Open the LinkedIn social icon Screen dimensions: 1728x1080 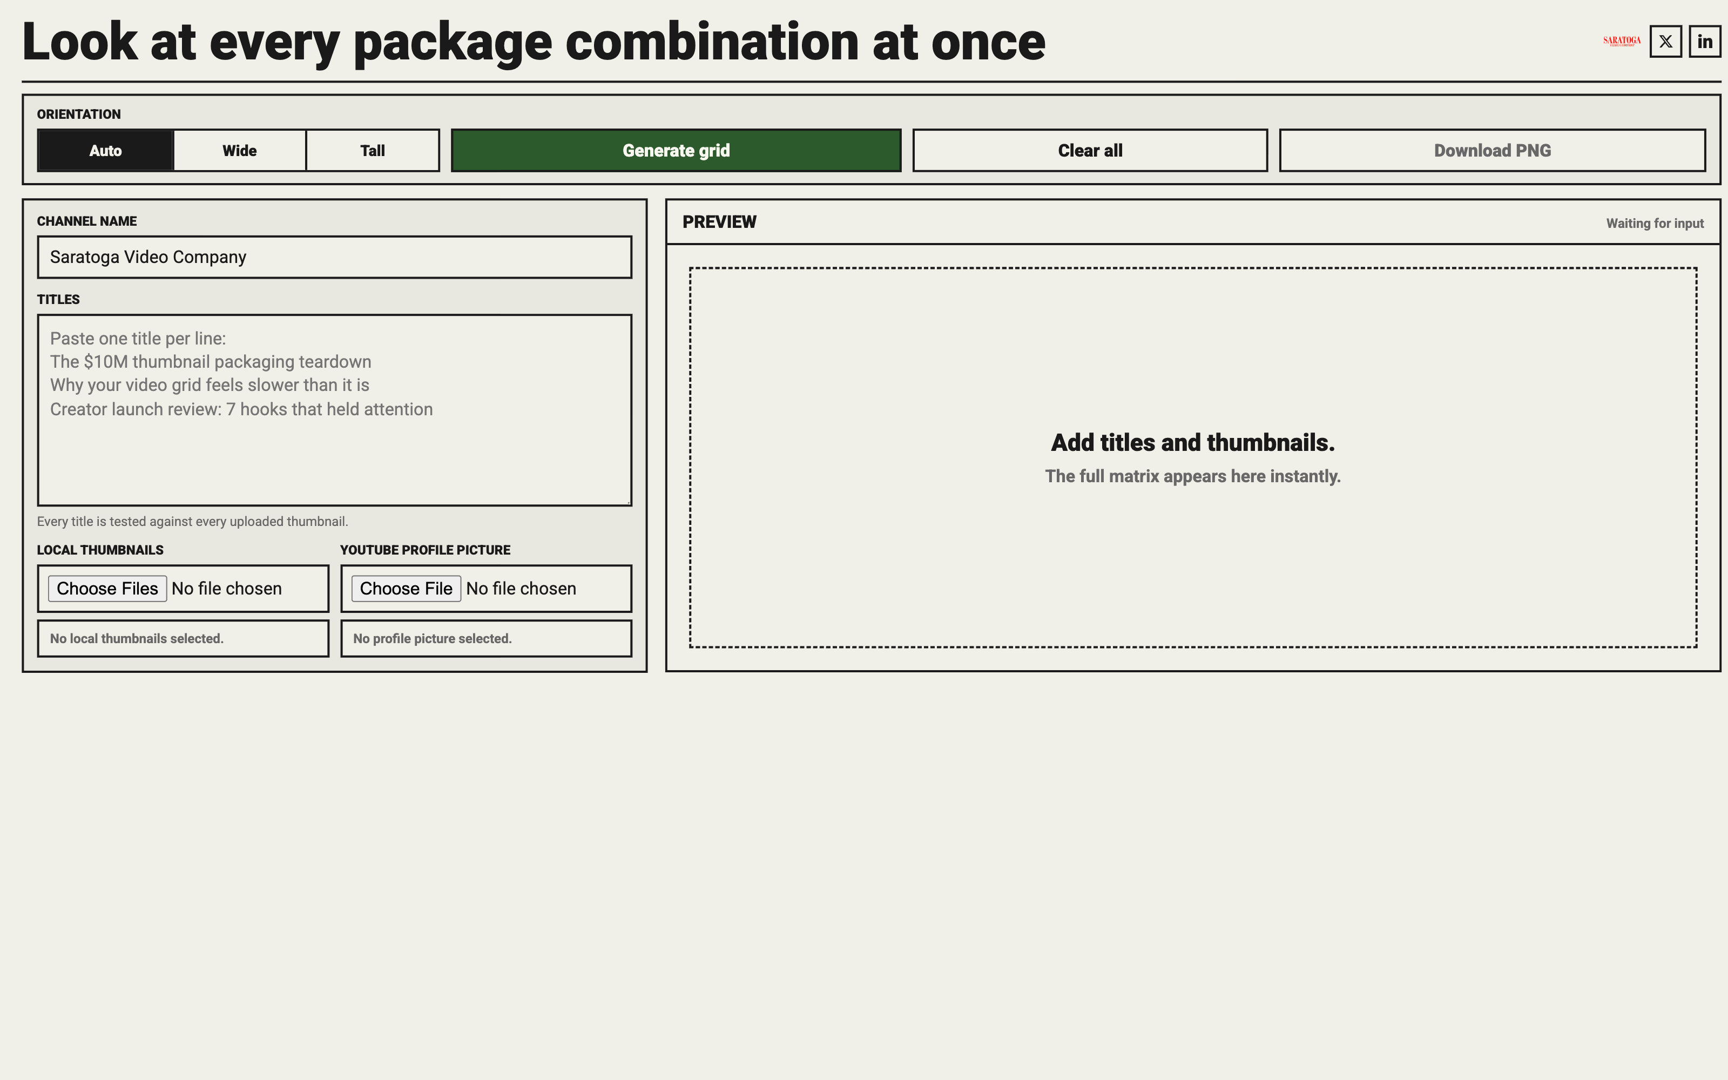pyautogui.click(x=1704, y=42)
